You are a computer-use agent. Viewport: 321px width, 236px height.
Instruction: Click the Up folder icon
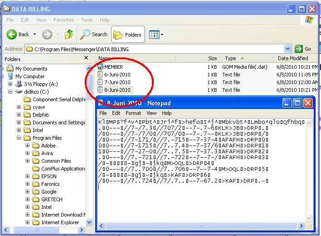coord(69,34)
